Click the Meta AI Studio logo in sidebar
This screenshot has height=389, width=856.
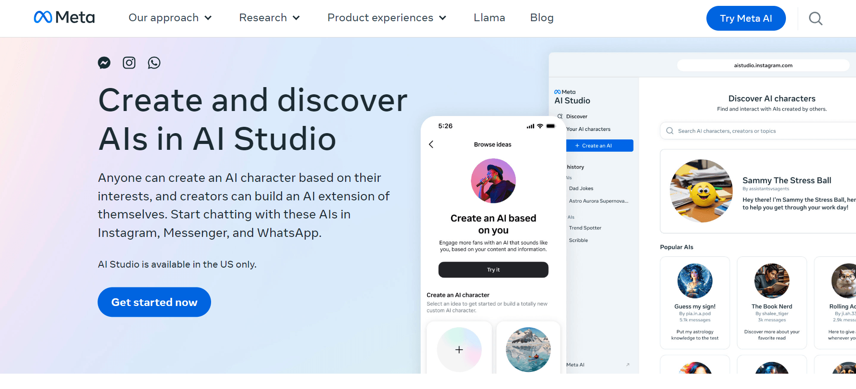[x=572, y=97]
